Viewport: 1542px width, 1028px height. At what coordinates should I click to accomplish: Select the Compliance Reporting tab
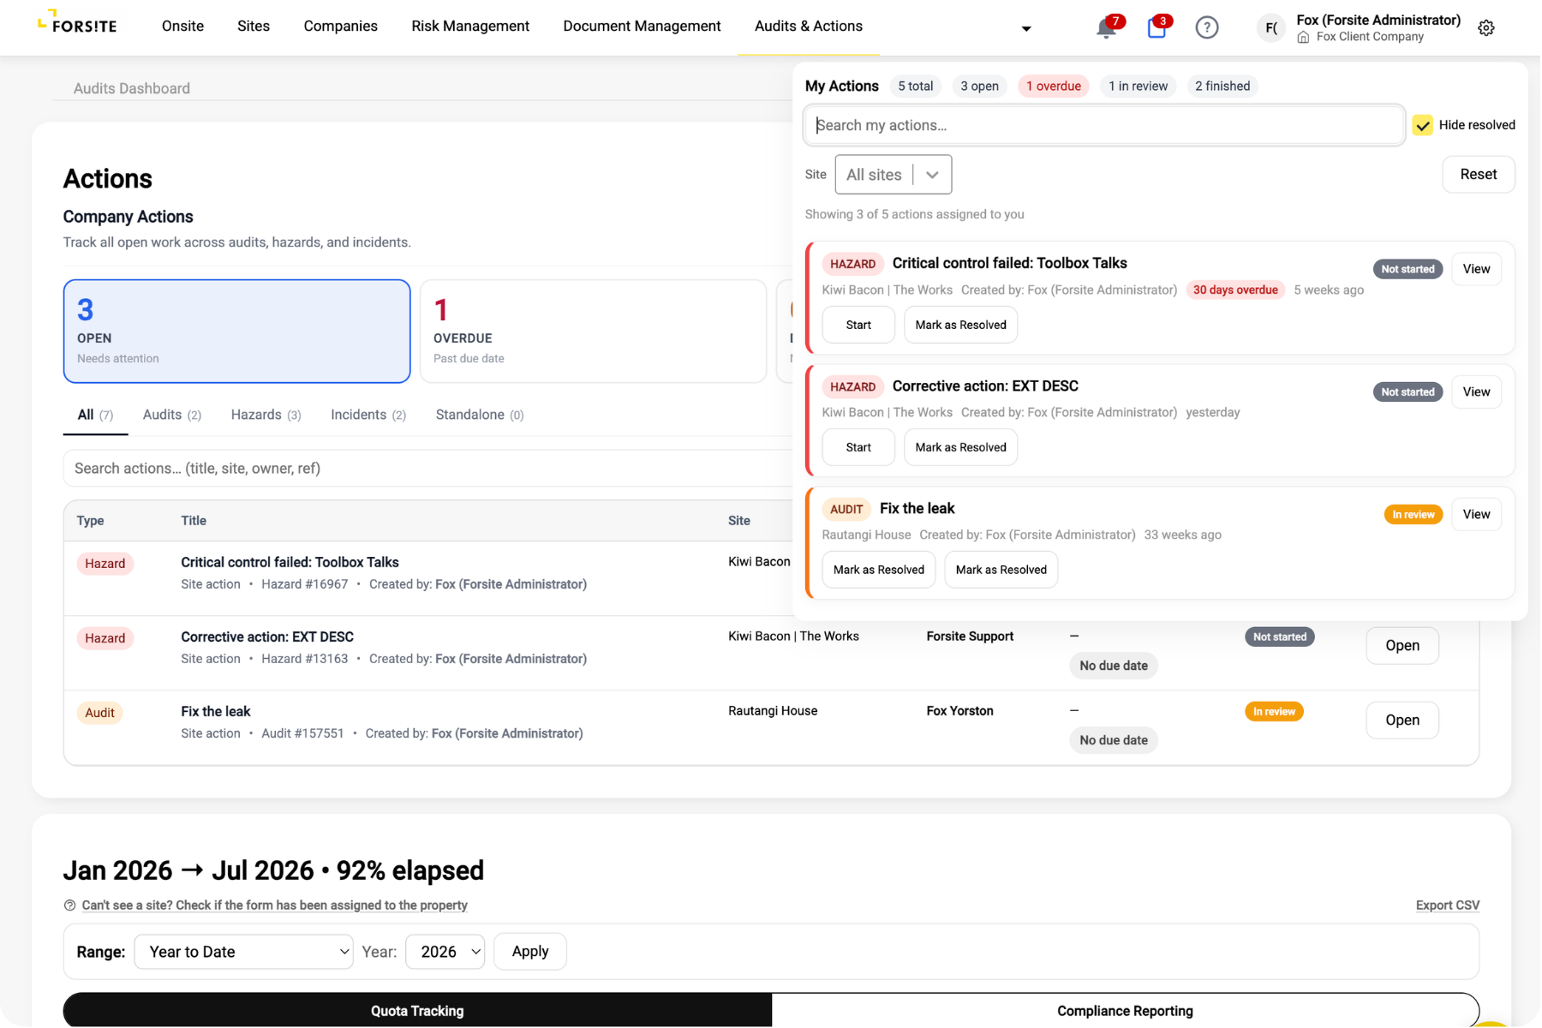(1125, 1011)
